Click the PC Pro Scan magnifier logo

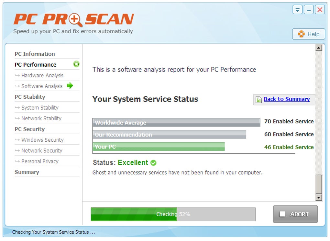coord(75,20)
